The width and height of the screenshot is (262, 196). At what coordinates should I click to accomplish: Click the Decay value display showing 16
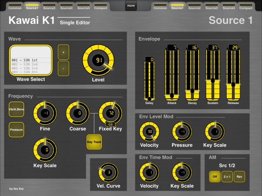[193, 48]
